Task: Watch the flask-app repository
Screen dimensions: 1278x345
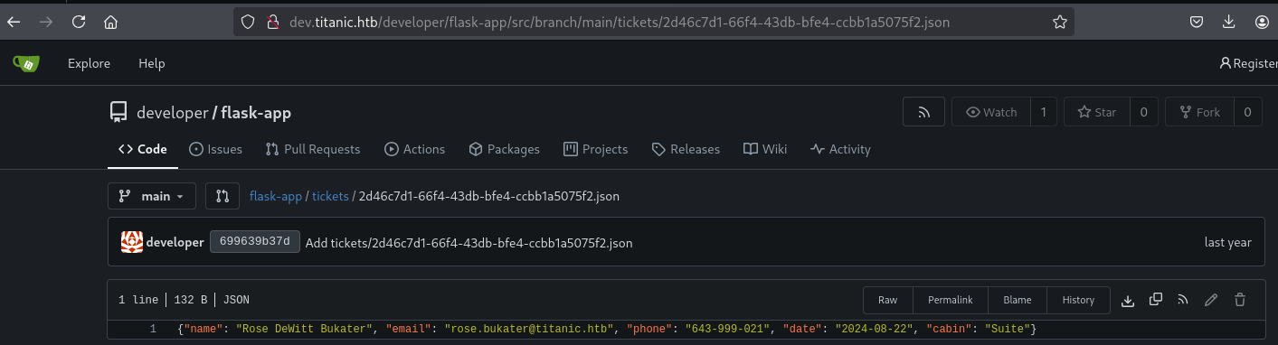Action: [991, 112]
